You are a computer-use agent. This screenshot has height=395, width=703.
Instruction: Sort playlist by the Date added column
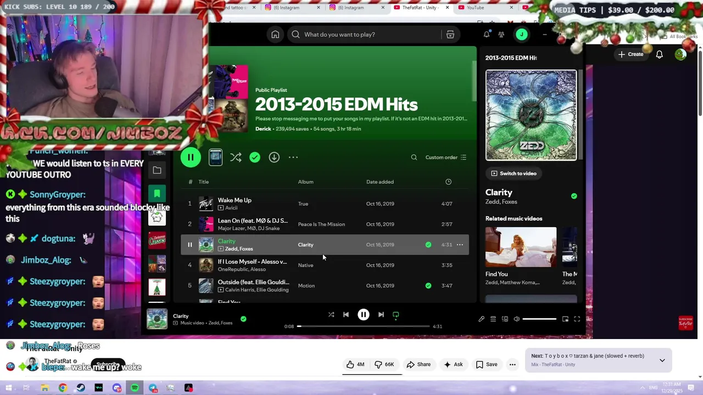click(x=380, y=182)
